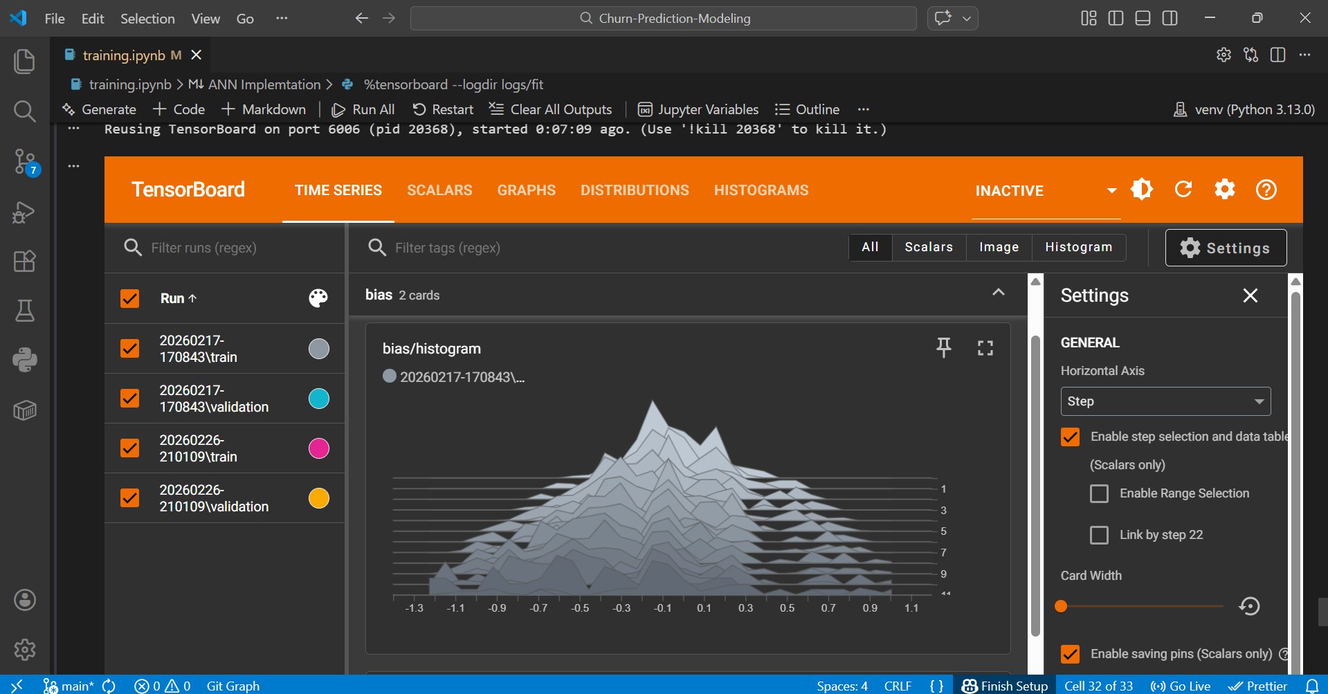Open the Testing flask view
The image size is (1328, 694).
coord(25,311)
